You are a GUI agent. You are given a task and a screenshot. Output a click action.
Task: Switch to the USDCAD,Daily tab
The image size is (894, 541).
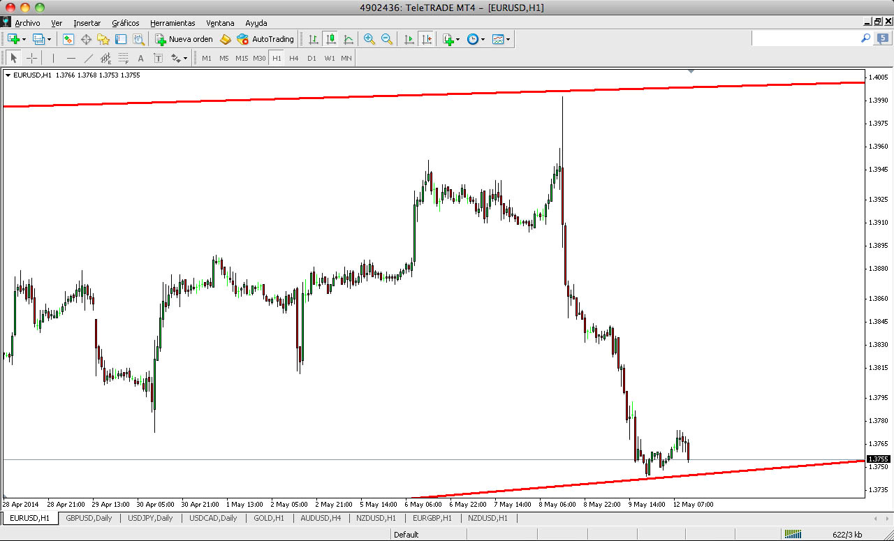[x=213, y=518]
